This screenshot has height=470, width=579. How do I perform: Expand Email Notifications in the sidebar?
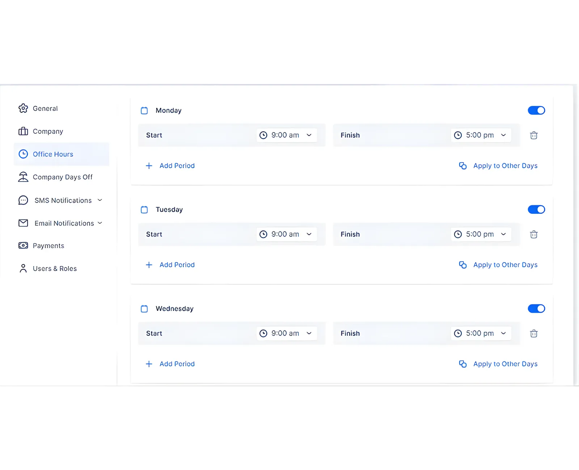(64, 223)
